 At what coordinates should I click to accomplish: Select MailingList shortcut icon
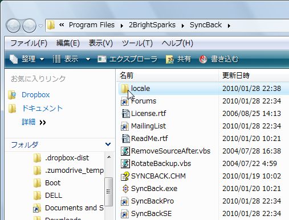(x=125, y=126)
